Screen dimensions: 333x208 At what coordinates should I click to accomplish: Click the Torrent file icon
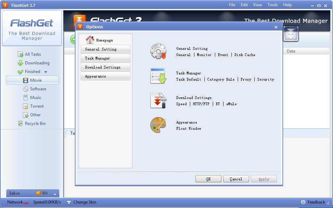tap(26, 106)
